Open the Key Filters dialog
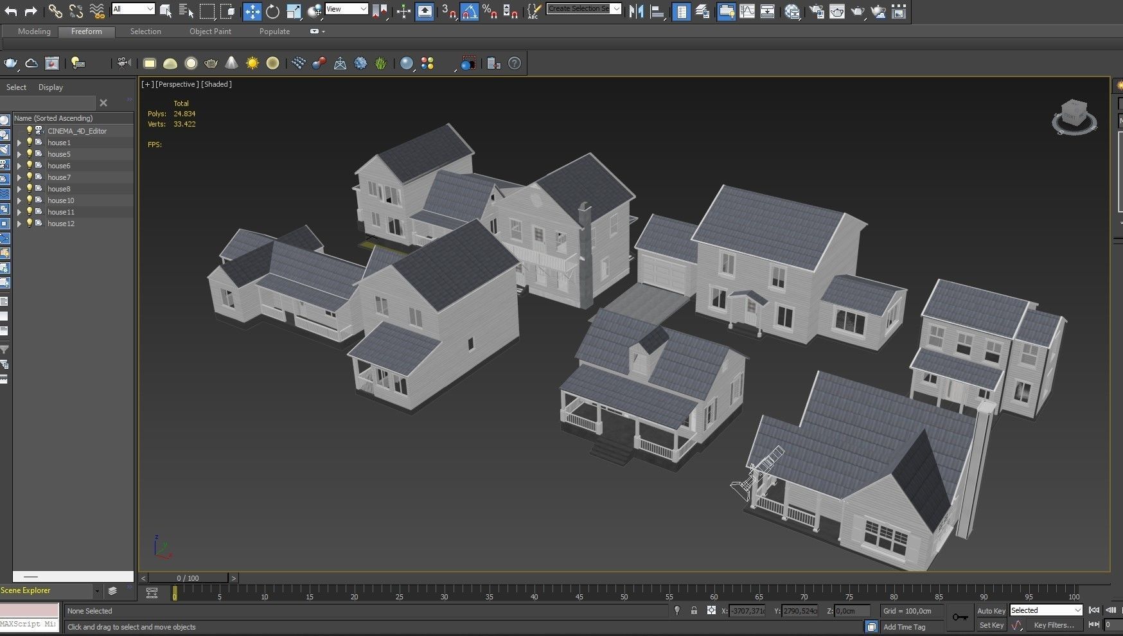This screenshot has height=636, width=1123. [x=1054, y=625]
